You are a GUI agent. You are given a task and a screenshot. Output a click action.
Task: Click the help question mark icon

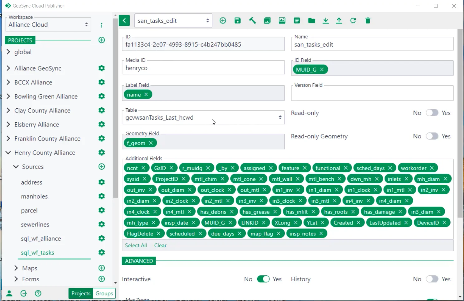point(38,293)
